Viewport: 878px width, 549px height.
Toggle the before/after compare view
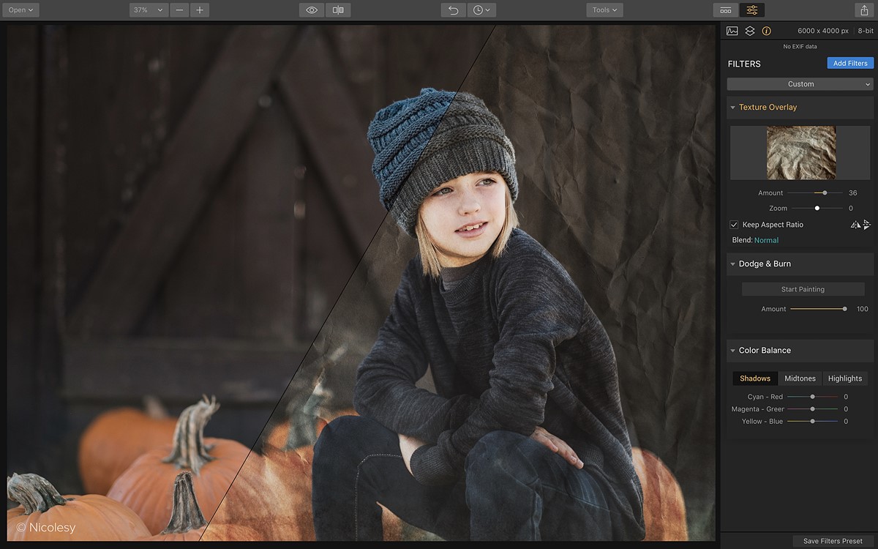[x=338, y=10]
